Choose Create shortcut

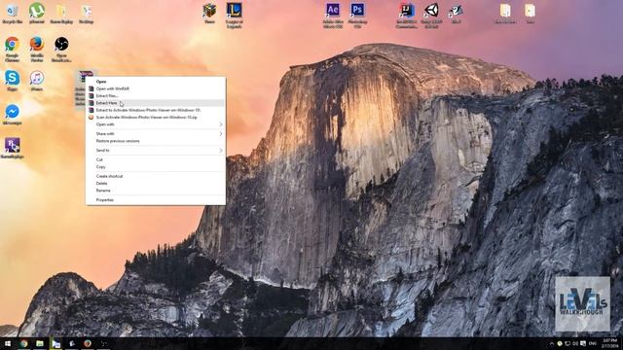156,176
